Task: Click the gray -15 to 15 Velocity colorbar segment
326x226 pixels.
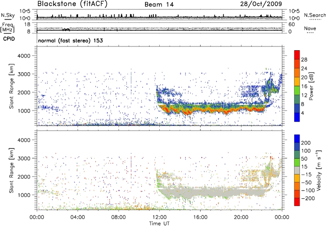Action: [x=297, y=170]
